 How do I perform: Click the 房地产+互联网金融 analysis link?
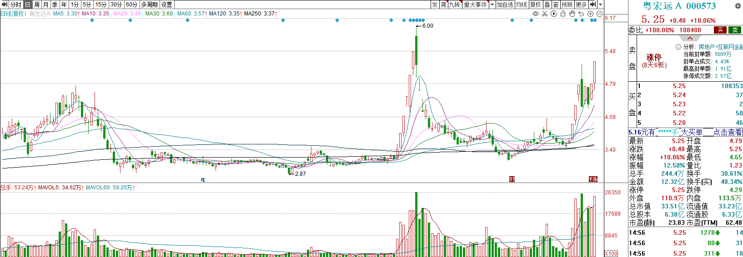coord(720,47)
